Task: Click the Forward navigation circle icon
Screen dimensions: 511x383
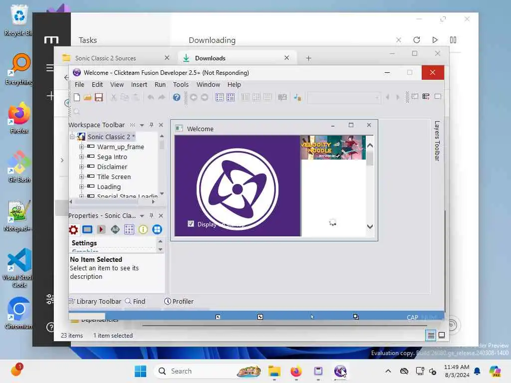Action: coord(205,97)
